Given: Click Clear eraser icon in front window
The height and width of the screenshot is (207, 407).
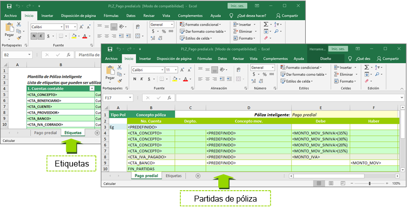Looking at the screenshot, I should pyautogui.click(x=366, y=81).
